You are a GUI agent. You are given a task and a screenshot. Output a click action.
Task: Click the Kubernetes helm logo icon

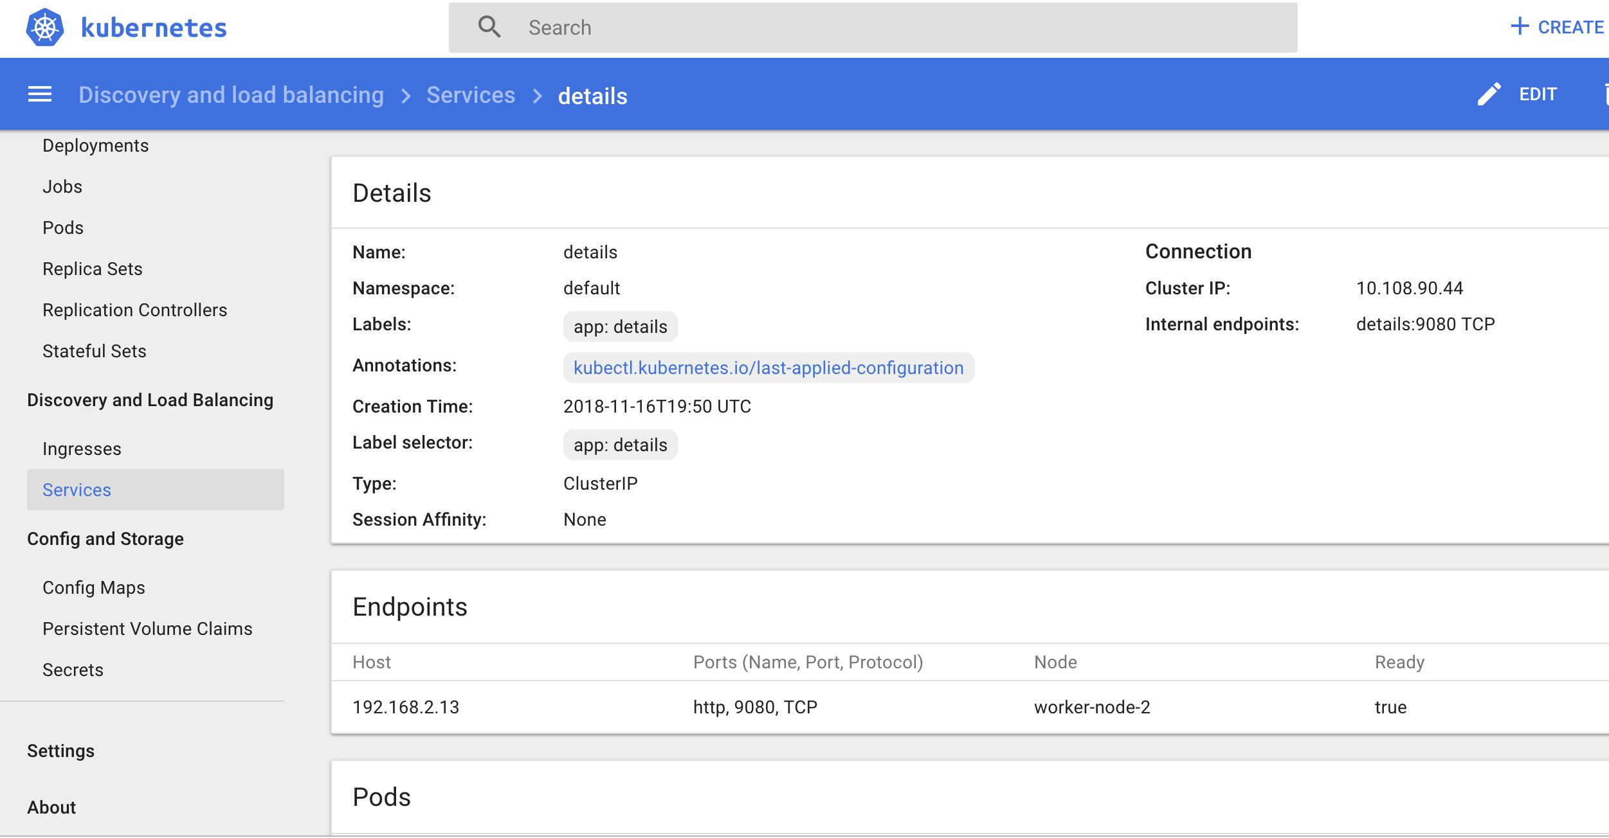click(x=45, y=28)
